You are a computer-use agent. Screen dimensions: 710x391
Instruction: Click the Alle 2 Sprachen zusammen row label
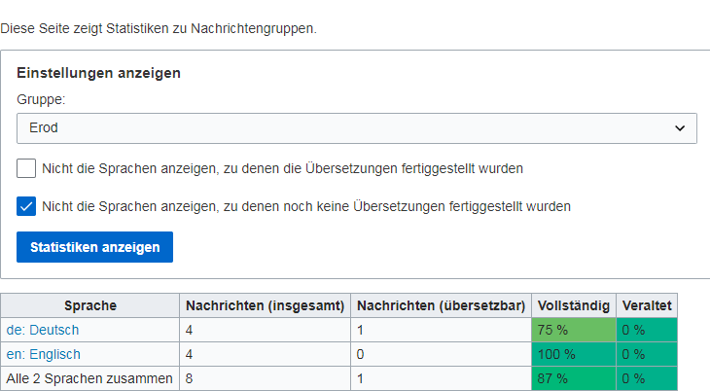coord(89,377)
